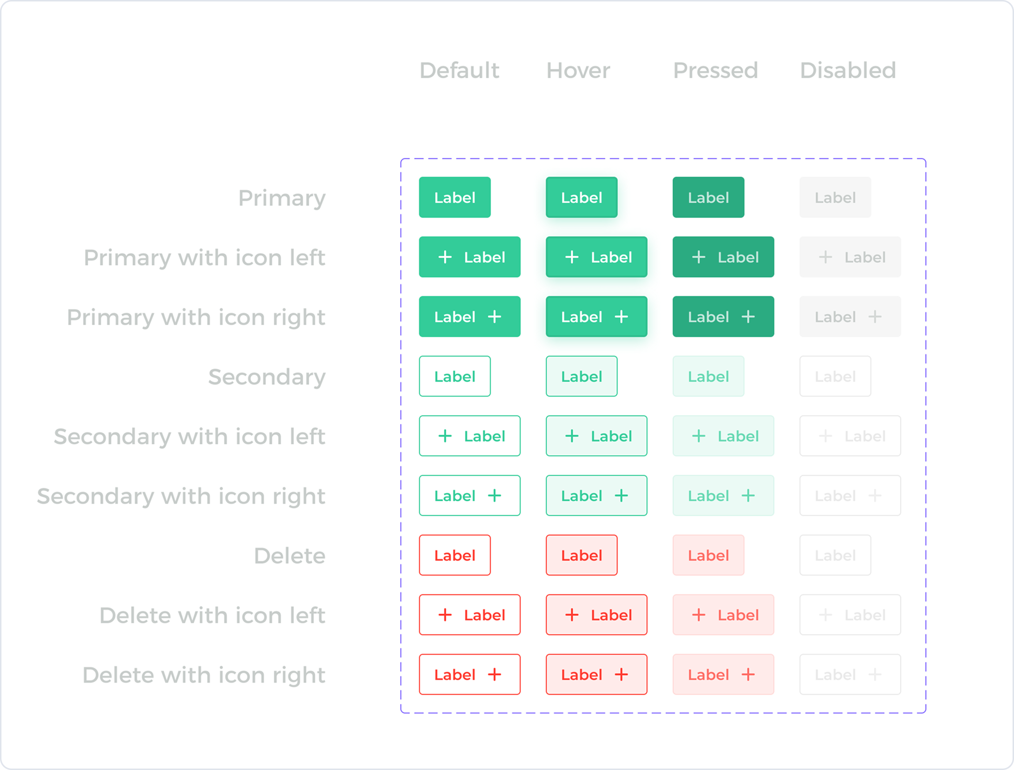The width and height of the screenshot is (1014, 770).
Task: Click the 'Delete with icon right' row label
Action: pyautogui.click(x=204, y=676)
